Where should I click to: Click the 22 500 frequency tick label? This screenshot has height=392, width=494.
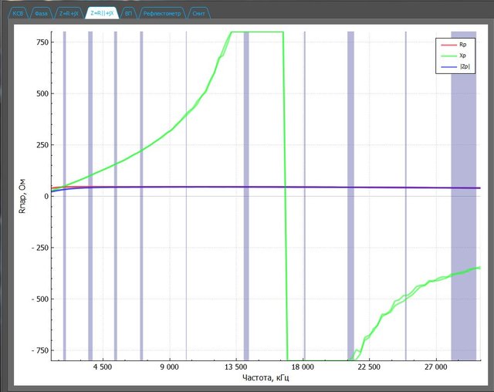click(370, 367)
